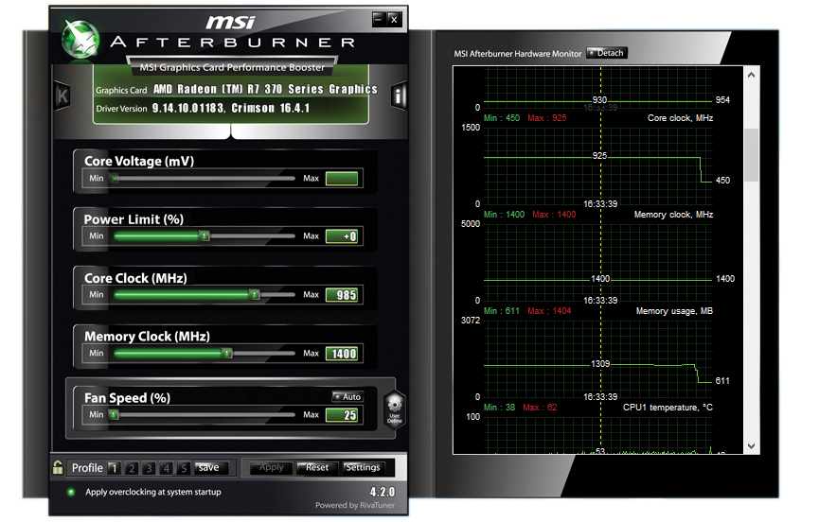This screenshot has height=522, width=837.
Task: Toggle the fan speed Auto button
Action: point(347,396)
